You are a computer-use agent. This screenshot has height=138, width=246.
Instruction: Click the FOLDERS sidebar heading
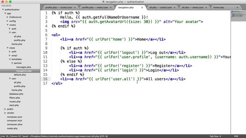[x=7, y=6]
